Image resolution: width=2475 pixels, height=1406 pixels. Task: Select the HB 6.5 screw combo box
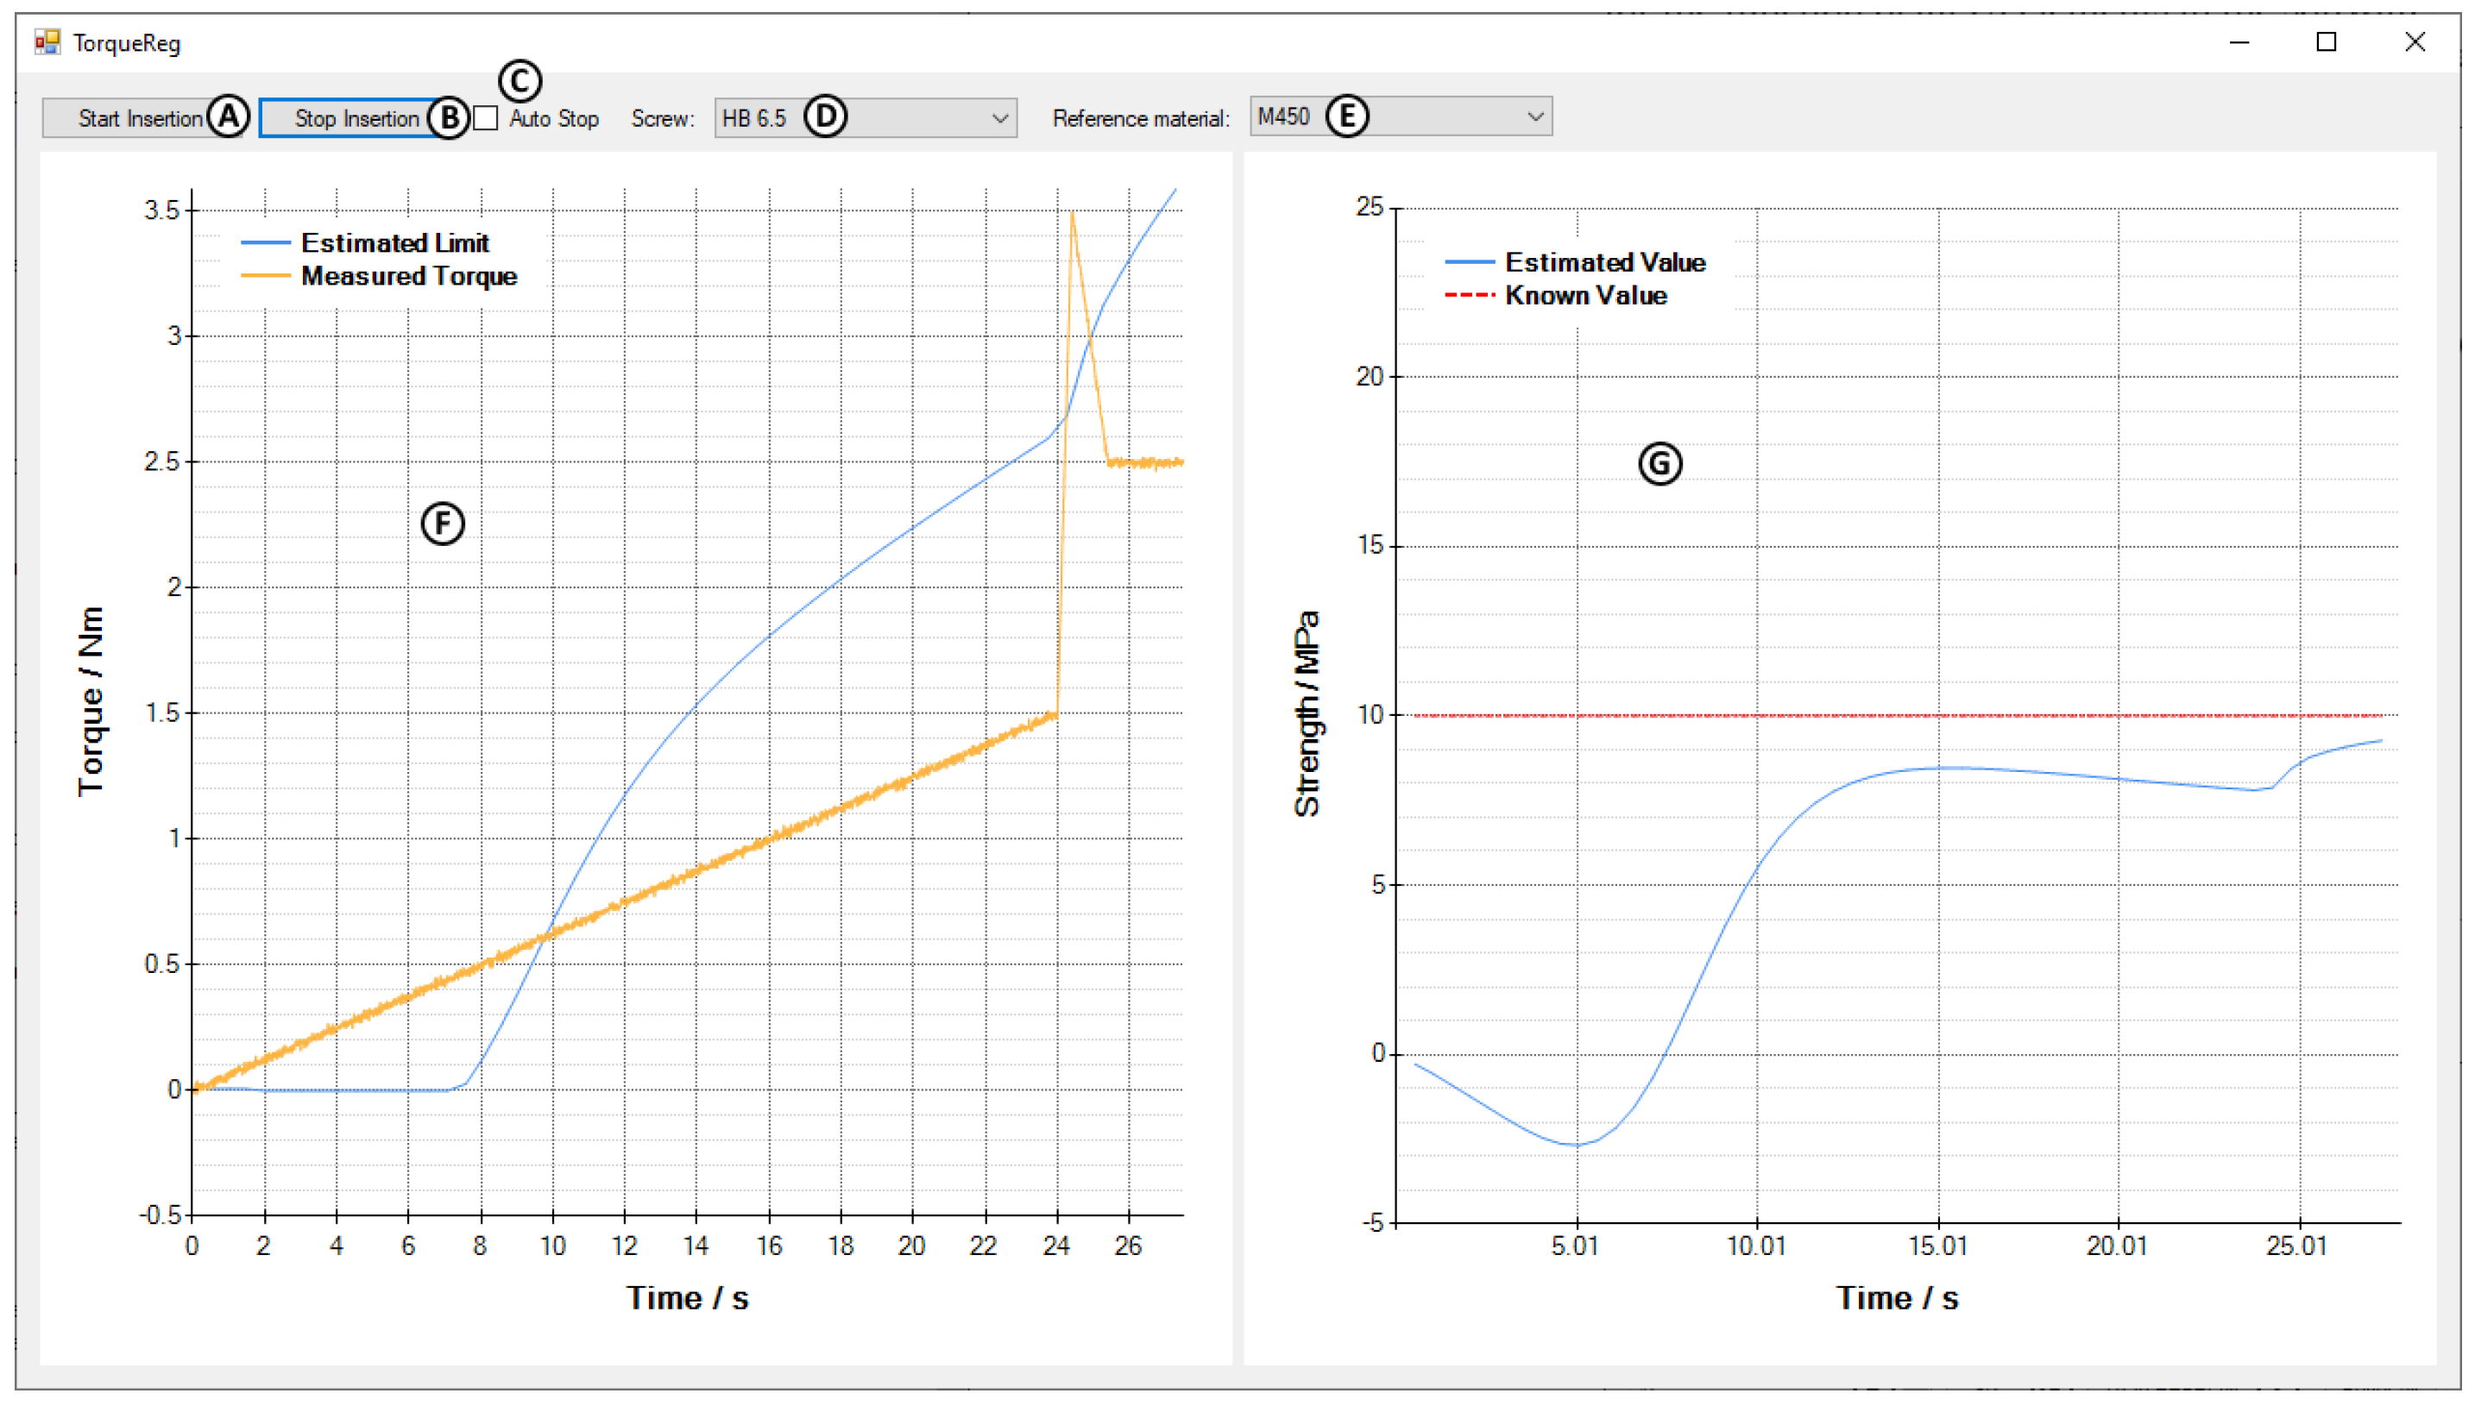click(753, 119)
